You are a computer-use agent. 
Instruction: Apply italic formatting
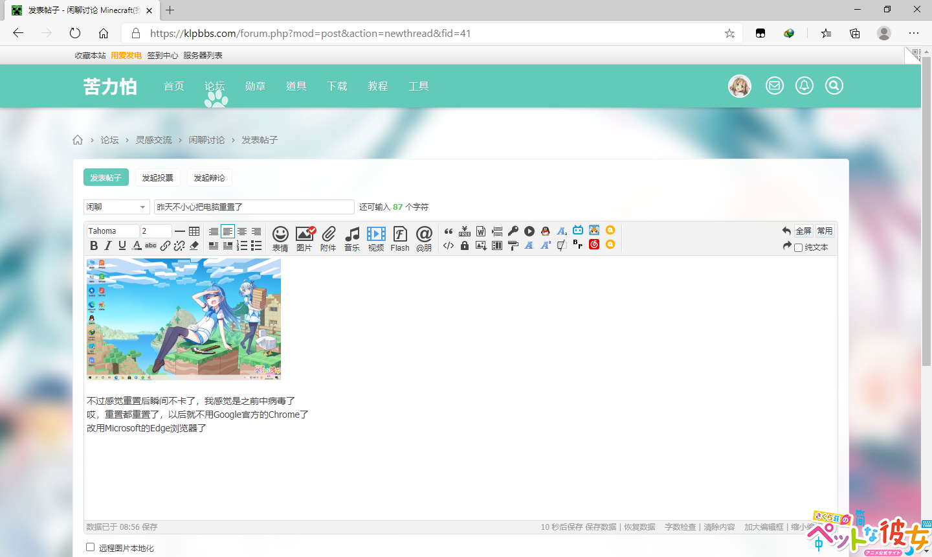pos(108,245)
